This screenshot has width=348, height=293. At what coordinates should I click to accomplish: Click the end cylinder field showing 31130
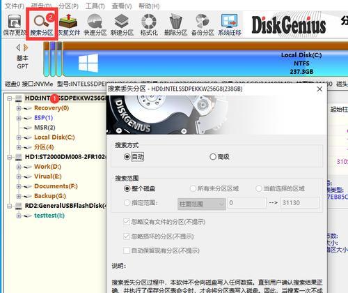click(x=300, y=203)
